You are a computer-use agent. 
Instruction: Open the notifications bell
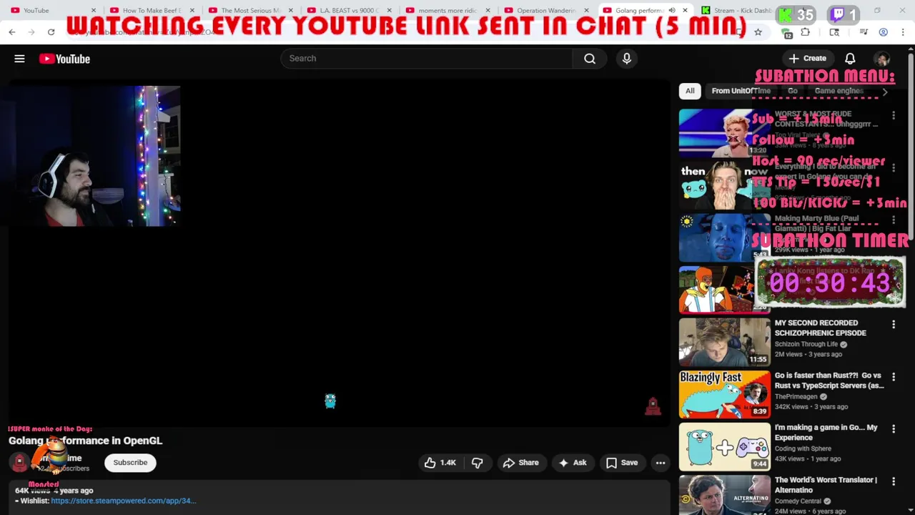(x=850, y=59)
